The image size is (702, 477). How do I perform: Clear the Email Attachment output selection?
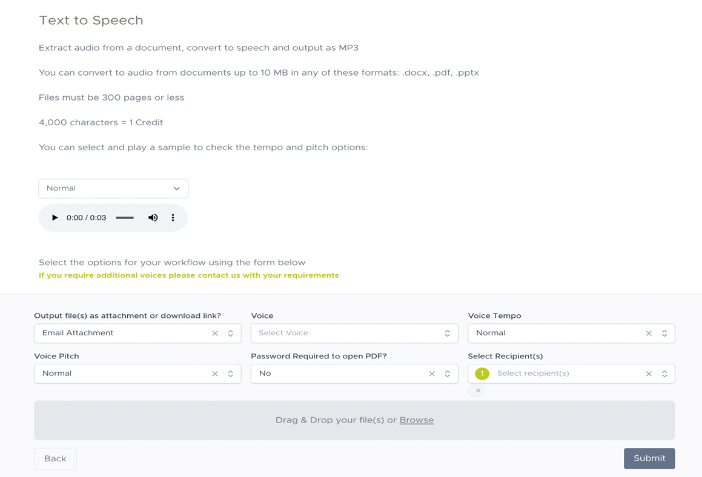[215, 334]
